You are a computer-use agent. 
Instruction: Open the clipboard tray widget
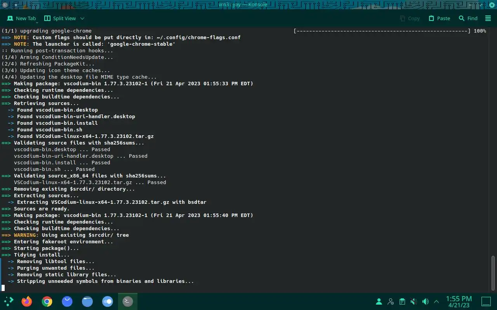(402, 301)
